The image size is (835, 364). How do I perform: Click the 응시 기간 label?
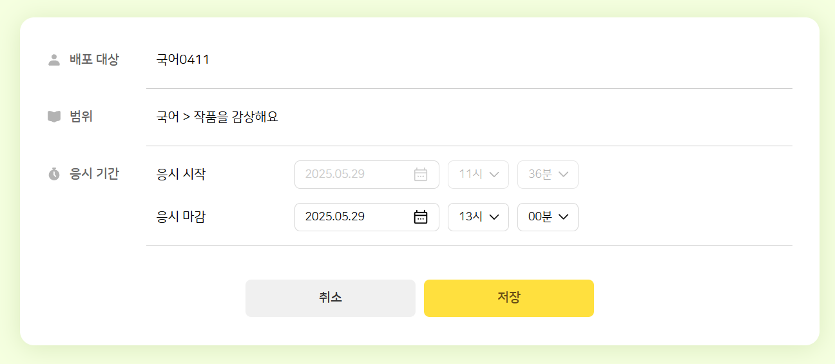point(94,174)
